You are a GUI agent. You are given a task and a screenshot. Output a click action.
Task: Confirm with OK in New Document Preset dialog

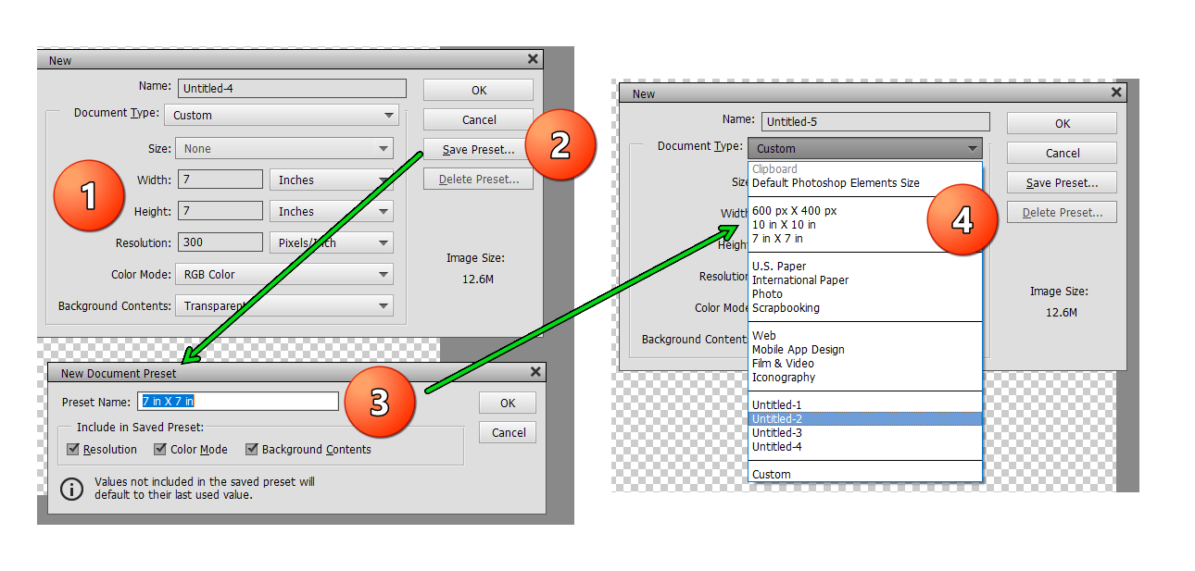coord(507,402)
